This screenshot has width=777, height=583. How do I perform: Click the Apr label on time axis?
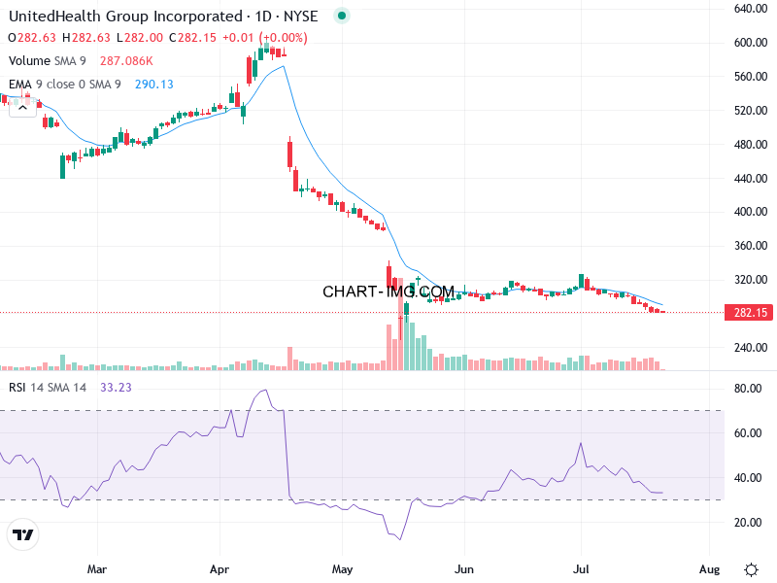220,569
